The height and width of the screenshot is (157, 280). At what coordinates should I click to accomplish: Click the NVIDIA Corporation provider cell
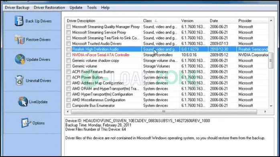point(253,55)
